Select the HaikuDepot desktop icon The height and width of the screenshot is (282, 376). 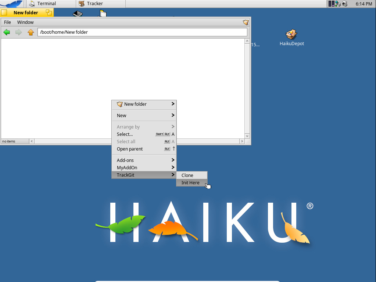click(x=291, y=37)
